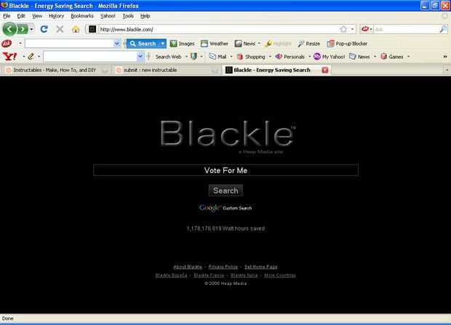
Task: Open the Yahoo! menu
Action: pos(108,16)
